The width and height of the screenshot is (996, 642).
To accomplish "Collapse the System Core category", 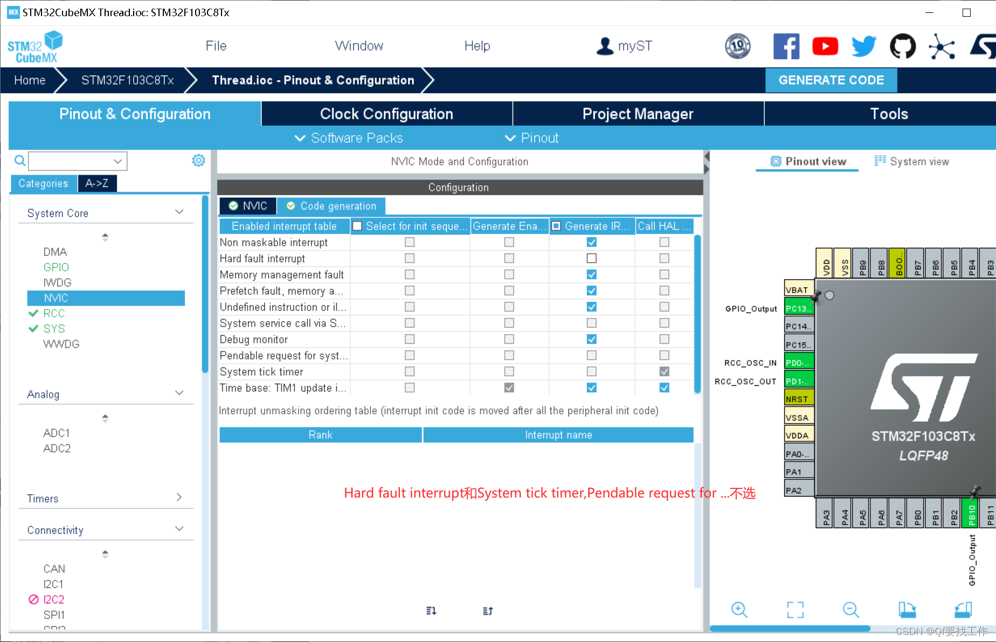I will tap(179, 212).
